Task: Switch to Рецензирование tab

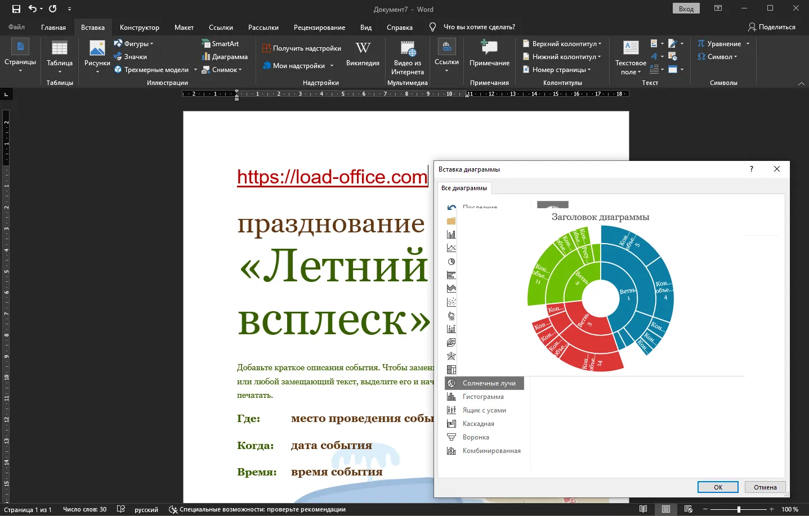Action: (x=319, y=27)
